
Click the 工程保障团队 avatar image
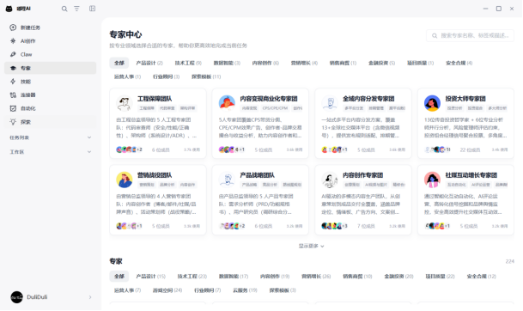(125, 103)
